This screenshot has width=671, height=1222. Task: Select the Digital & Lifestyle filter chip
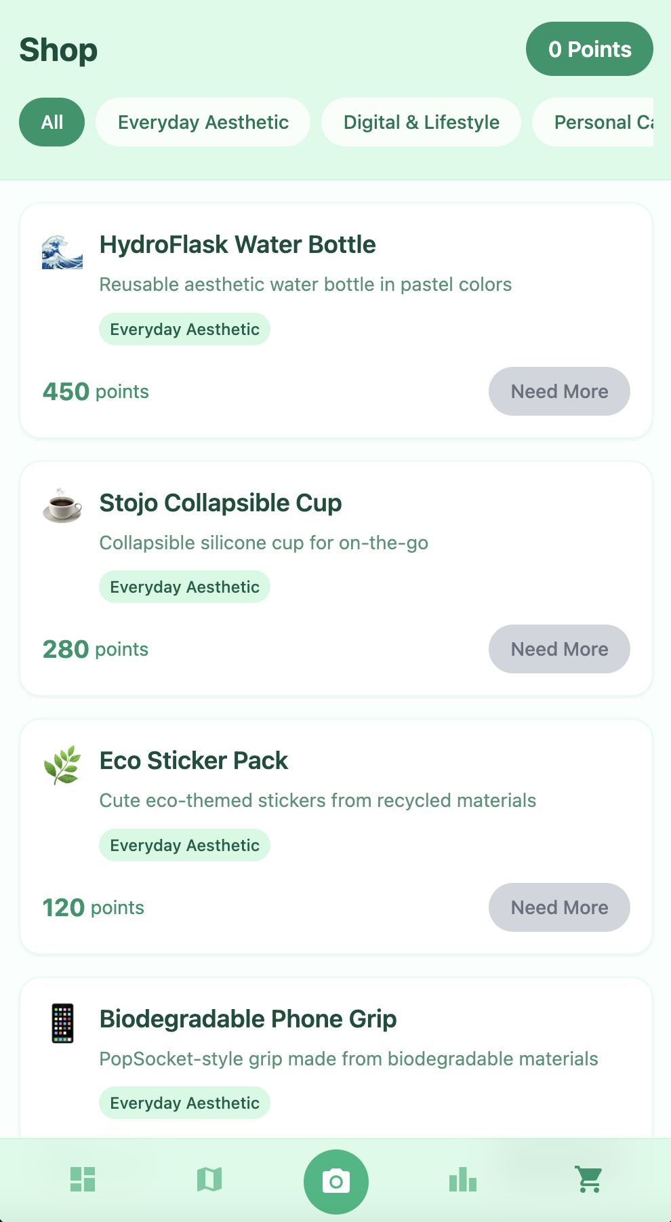coord(422,122)
